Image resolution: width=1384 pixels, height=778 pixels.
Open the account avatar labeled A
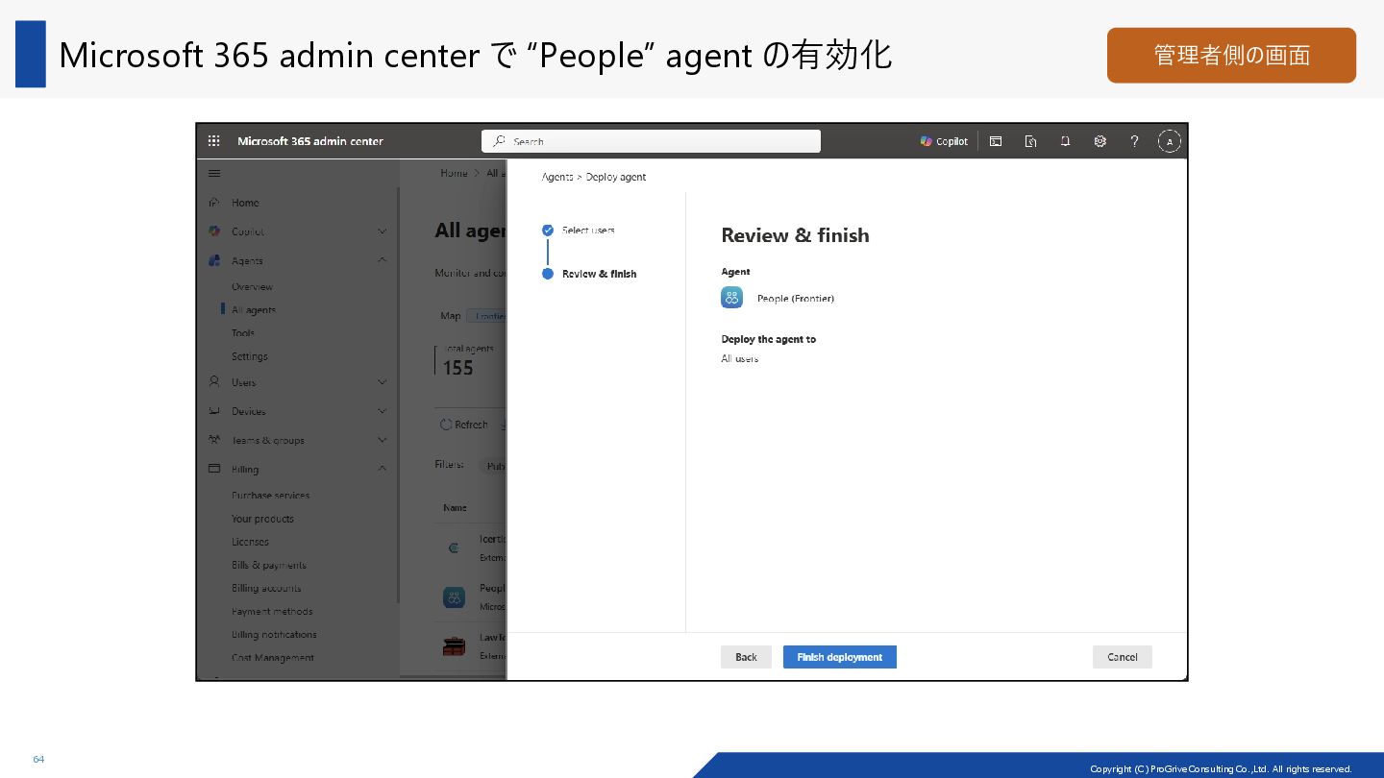(x=1169, y=141)
